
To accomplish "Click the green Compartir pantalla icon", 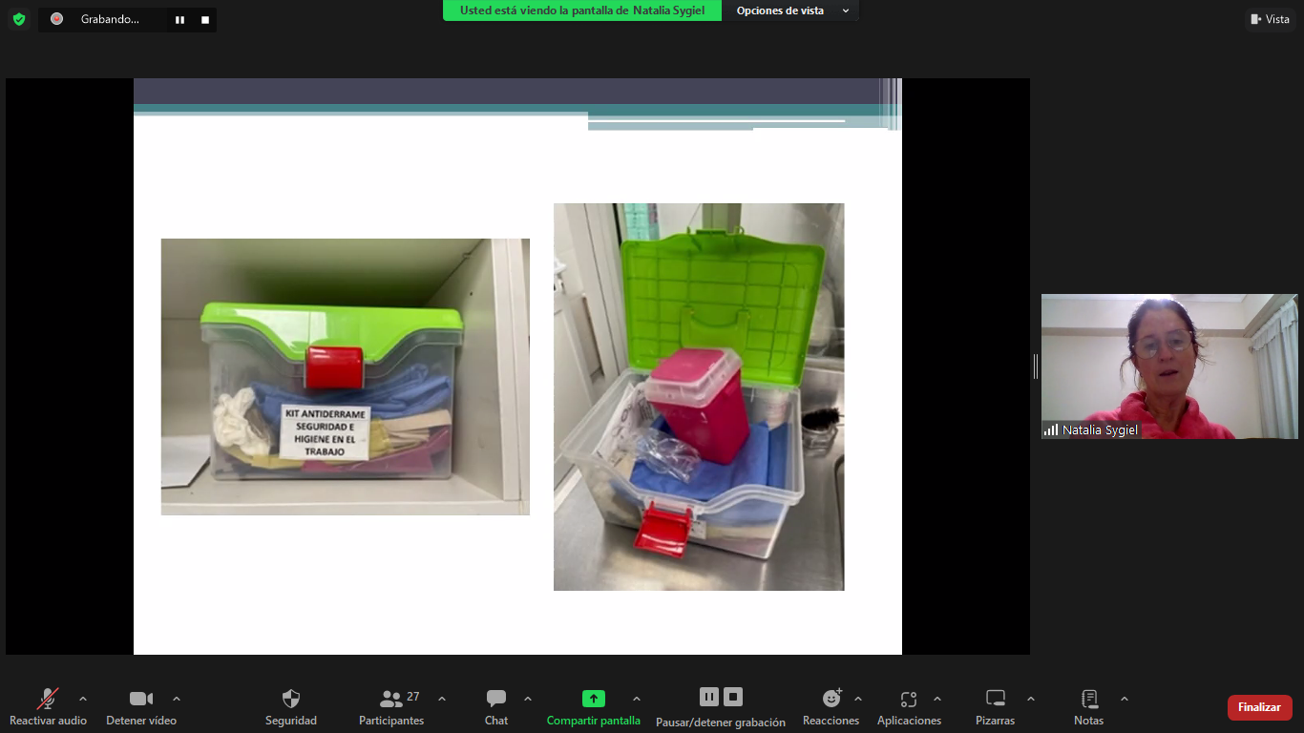I will pyautogui.click(x=594, y=699).
